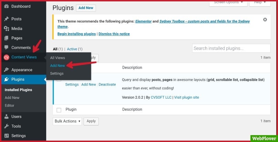Click Description header in top table row

pos(132,68)
